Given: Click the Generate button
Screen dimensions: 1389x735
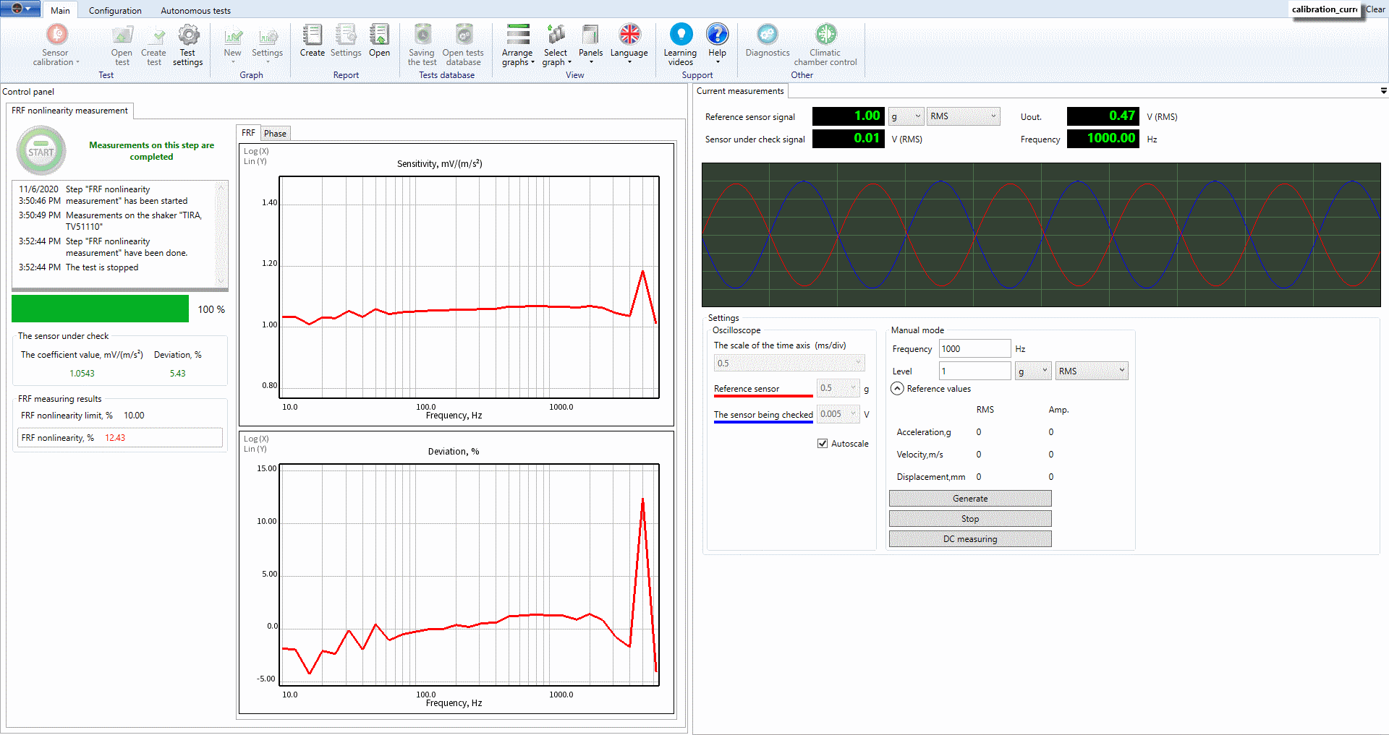Looking at the screenshot, I should [969, 499].
